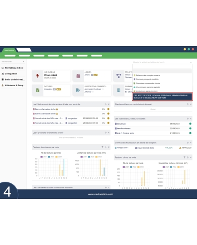The width and height of the screenshot is (197, 245).
Task: Select 'Plus anciens services expirés' widget option
Action: coord(162,87)
